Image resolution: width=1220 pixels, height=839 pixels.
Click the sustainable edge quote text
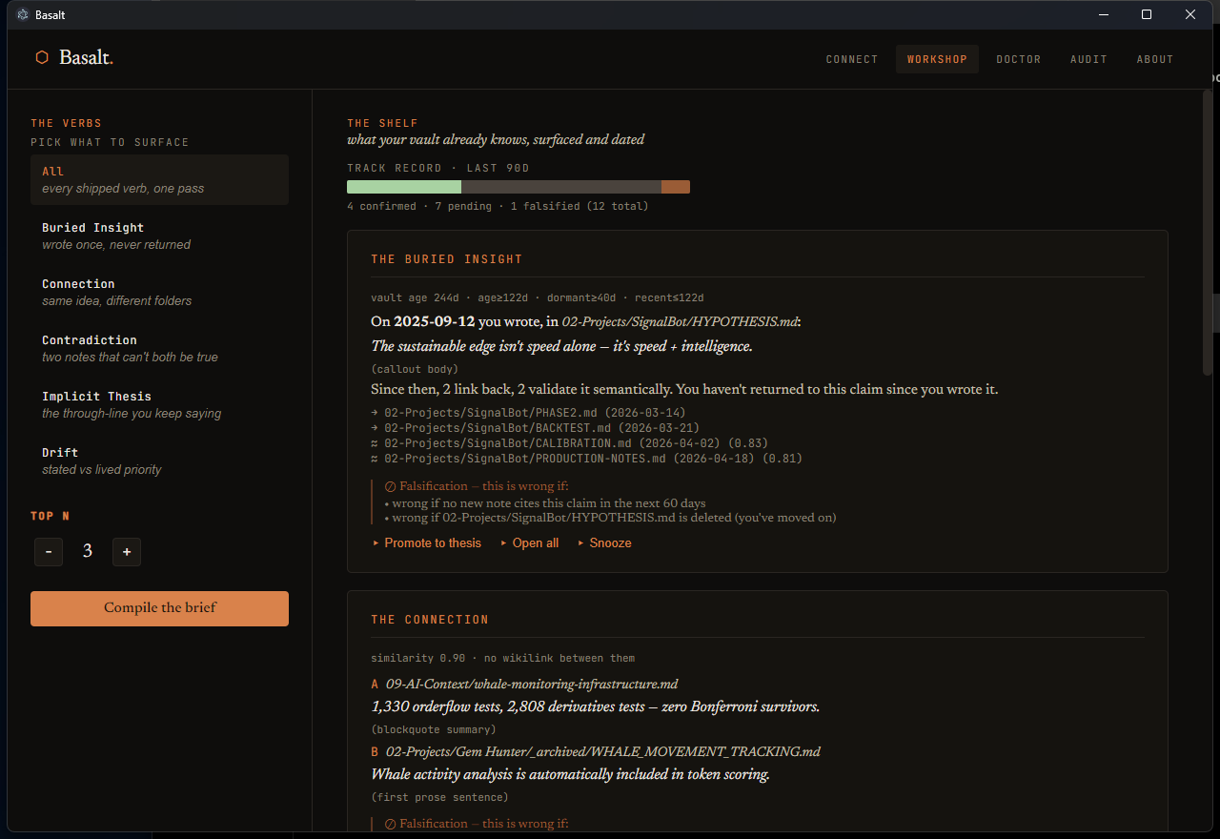click(x=561, y=346)
